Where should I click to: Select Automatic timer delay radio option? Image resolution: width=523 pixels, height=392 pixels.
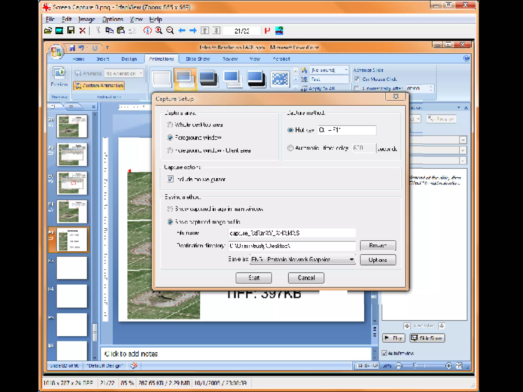pyautogui.click(x=290, y=148)
